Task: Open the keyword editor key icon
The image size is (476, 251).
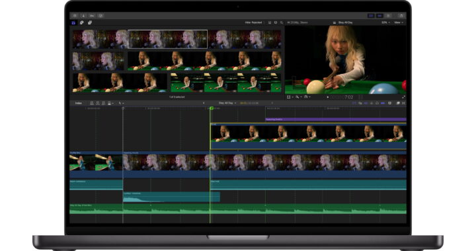Action: click(x=92, y=16)
